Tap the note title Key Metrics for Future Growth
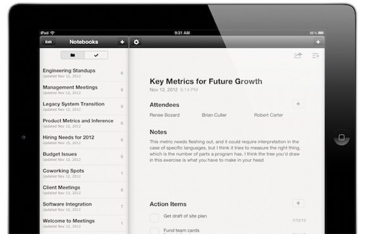This screenshot has height=234, width=367. click(206, 81)
